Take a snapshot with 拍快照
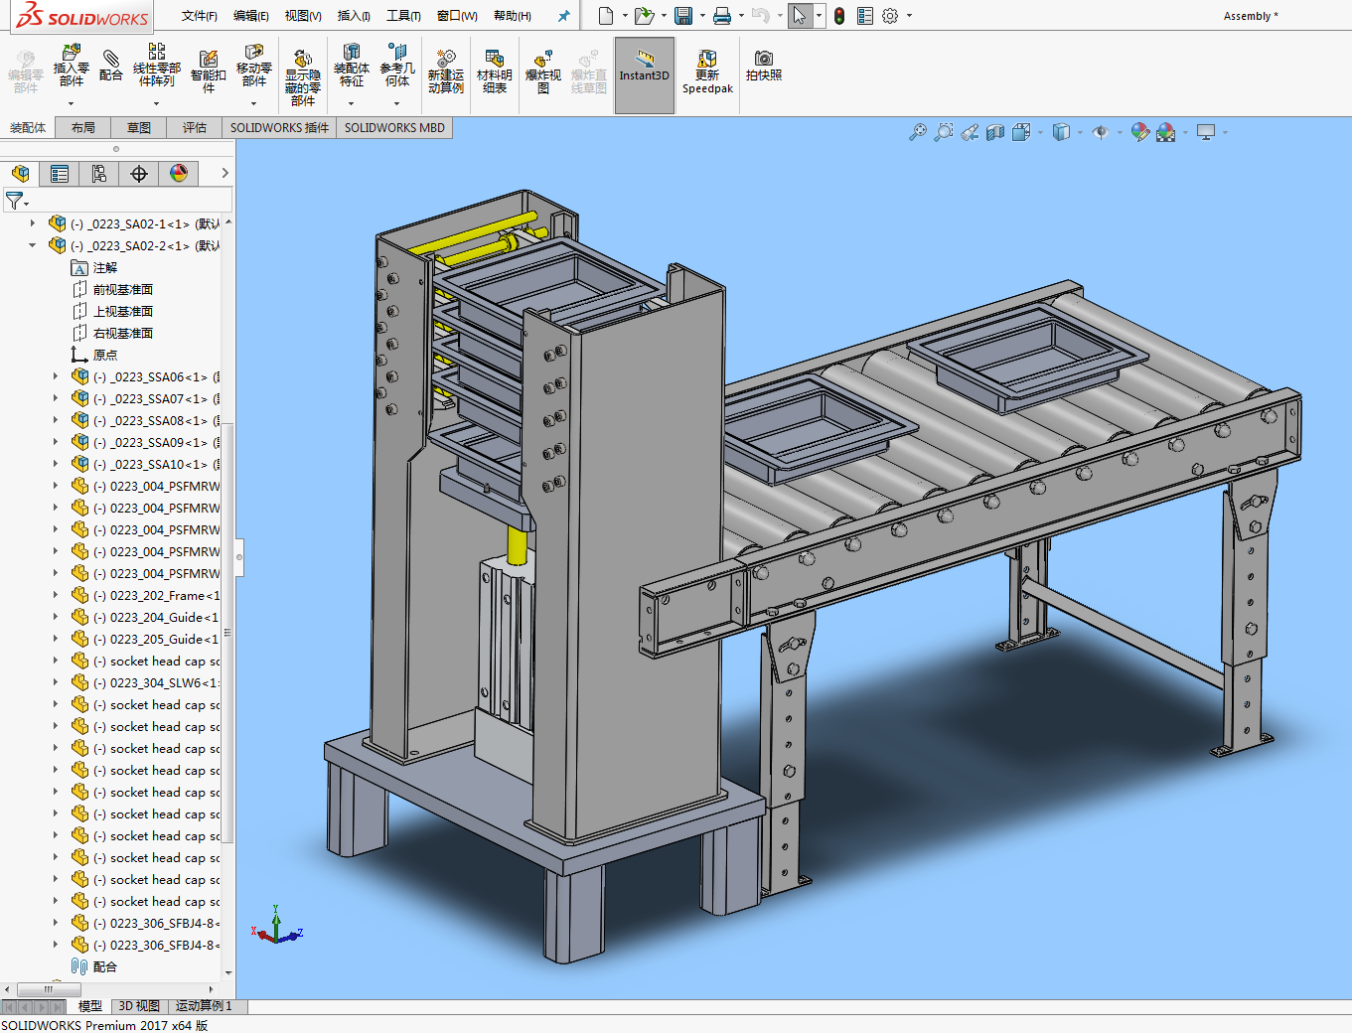Viewport: 1352px width, 1033px height. point(763,66)
